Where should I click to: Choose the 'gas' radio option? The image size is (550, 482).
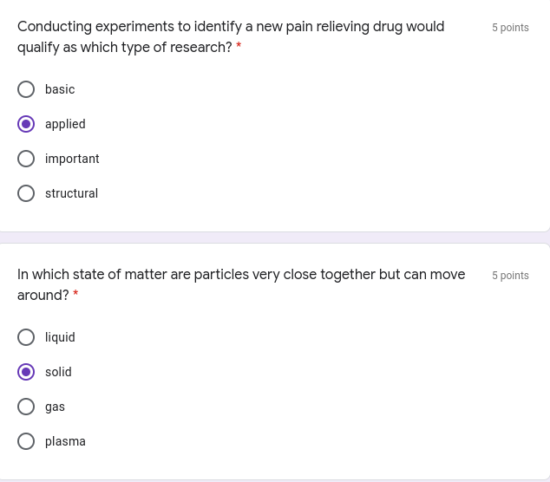pos(26,407)
